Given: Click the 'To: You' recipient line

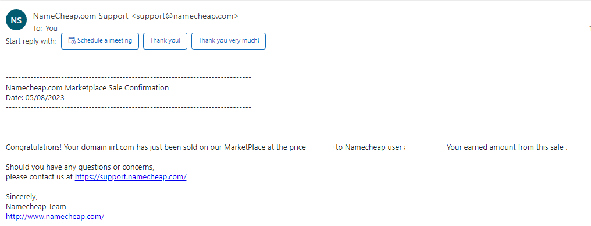Looking at the screenshot, I should click(45, 29).
